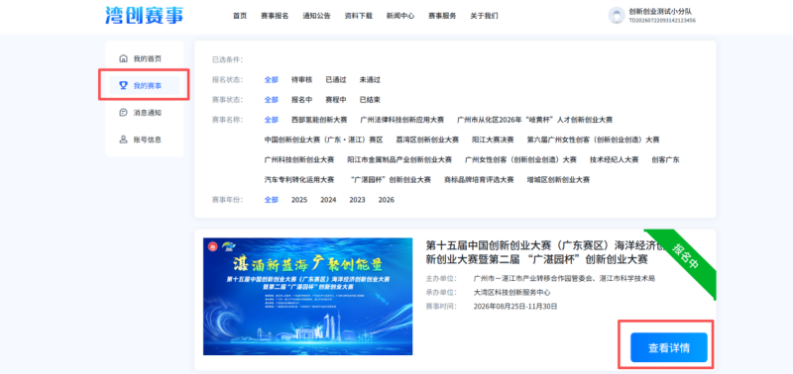Open the 赛事服务 navigation item
The image size is (793, 374).
(442, 16)
